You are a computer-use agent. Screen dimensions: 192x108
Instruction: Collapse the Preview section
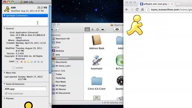click(4, 98)
